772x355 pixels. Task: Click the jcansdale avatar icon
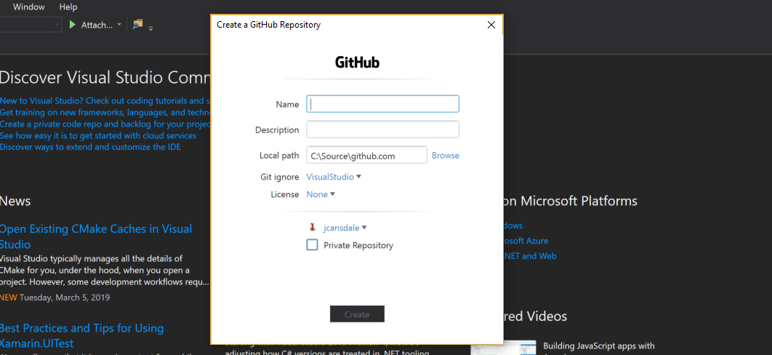[x=312, y=228]
